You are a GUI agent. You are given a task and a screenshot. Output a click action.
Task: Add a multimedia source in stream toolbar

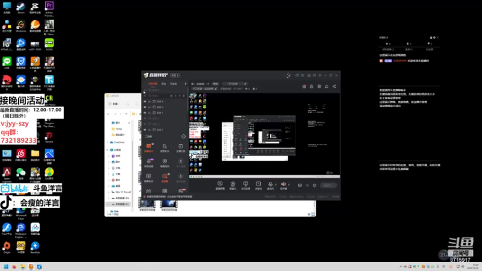point(258,185)
